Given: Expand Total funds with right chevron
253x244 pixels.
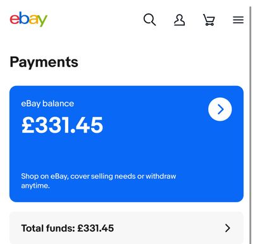Looking at the screenshot, I should click(228, 228).
